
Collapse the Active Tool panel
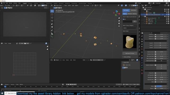126,62
